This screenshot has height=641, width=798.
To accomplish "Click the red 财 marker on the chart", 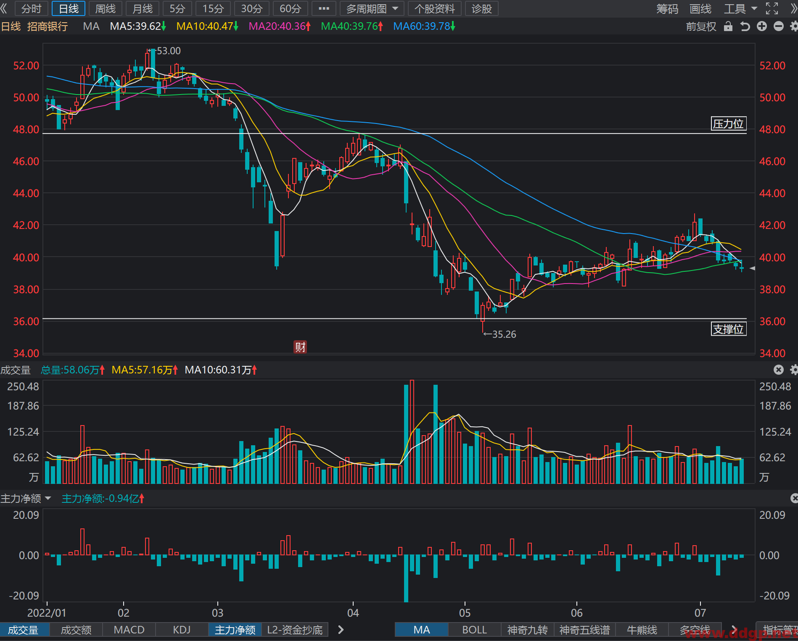I will coord(300,347).
